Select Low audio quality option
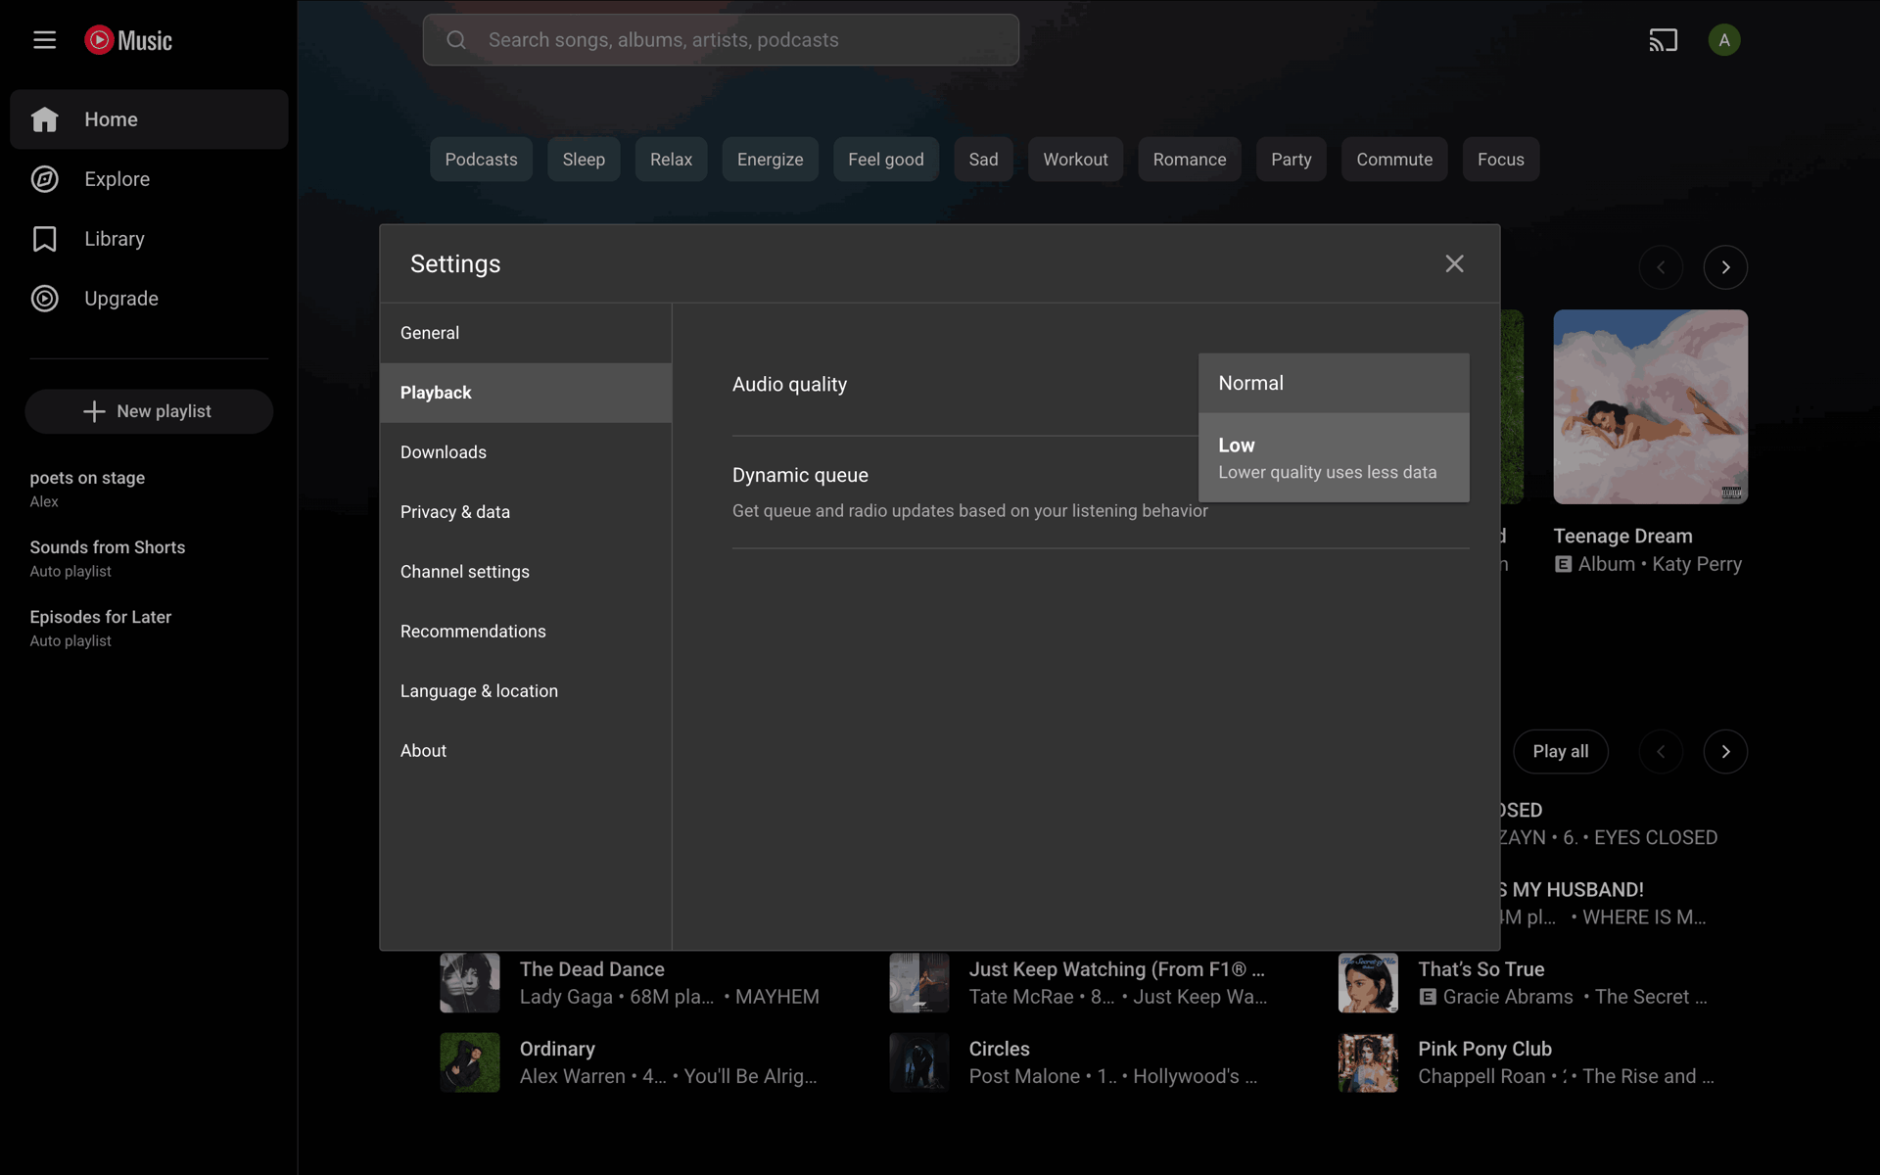 [1334, 457]
